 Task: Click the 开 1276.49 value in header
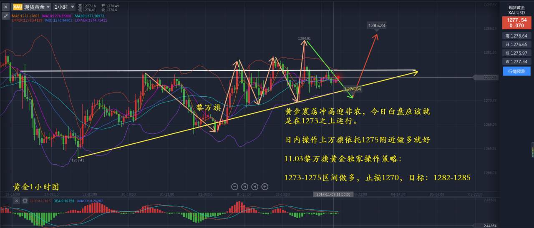110,6
